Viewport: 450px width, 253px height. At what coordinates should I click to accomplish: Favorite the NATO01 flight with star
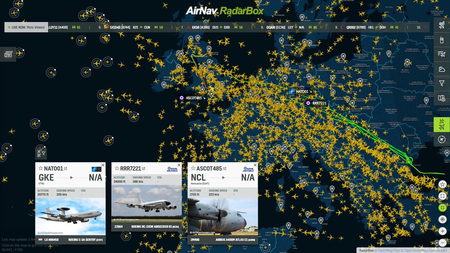[x=40, y=168]
